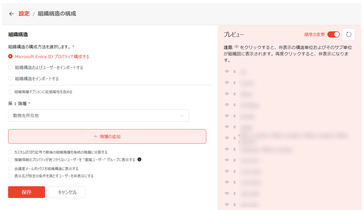The height and width of the screenshot is (210, 364).
Task: Click drag handle of topmost preview row
Action: pyautogui.click(x=235, y=72)
